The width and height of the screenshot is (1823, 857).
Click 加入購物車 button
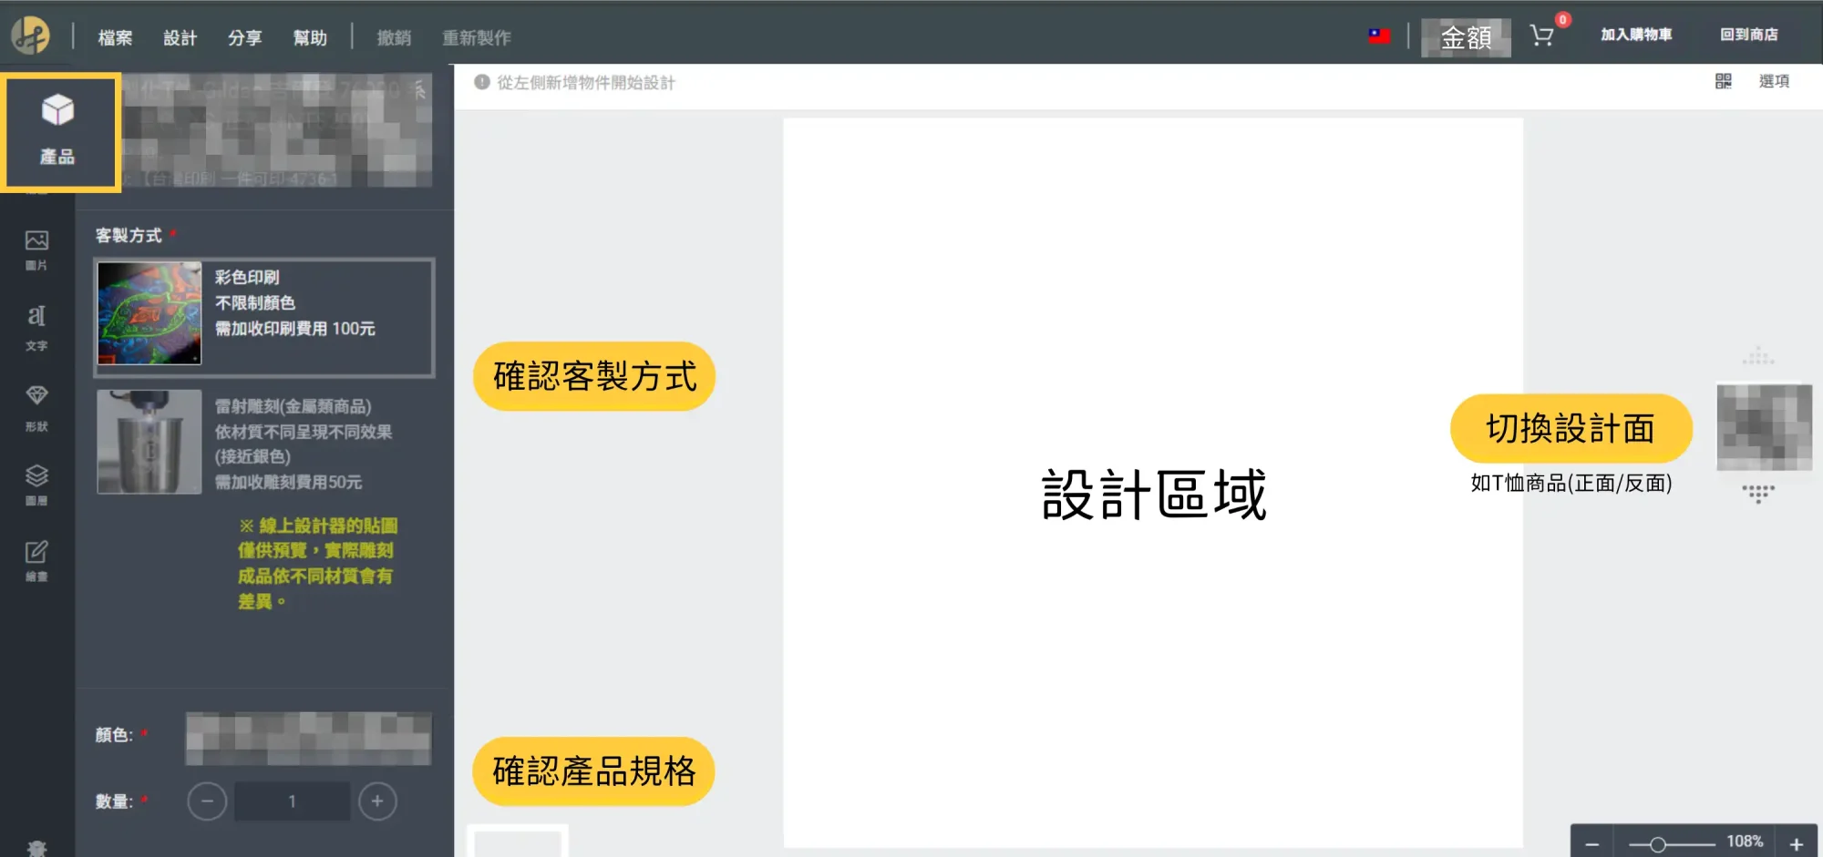click(x=1636, y=35)
